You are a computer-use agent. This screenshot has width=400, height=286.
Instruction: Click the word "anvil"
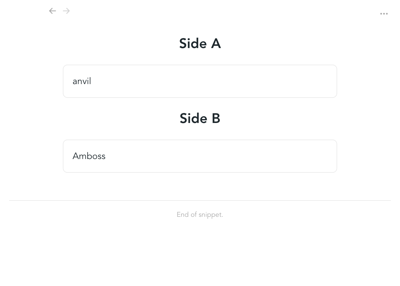[x=82, y=81]
